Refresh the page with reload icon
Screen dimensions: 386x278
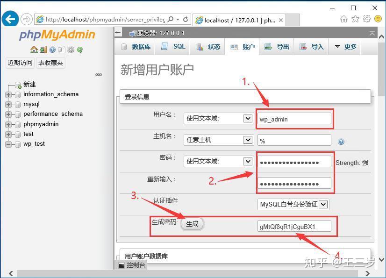coord(186,19)
